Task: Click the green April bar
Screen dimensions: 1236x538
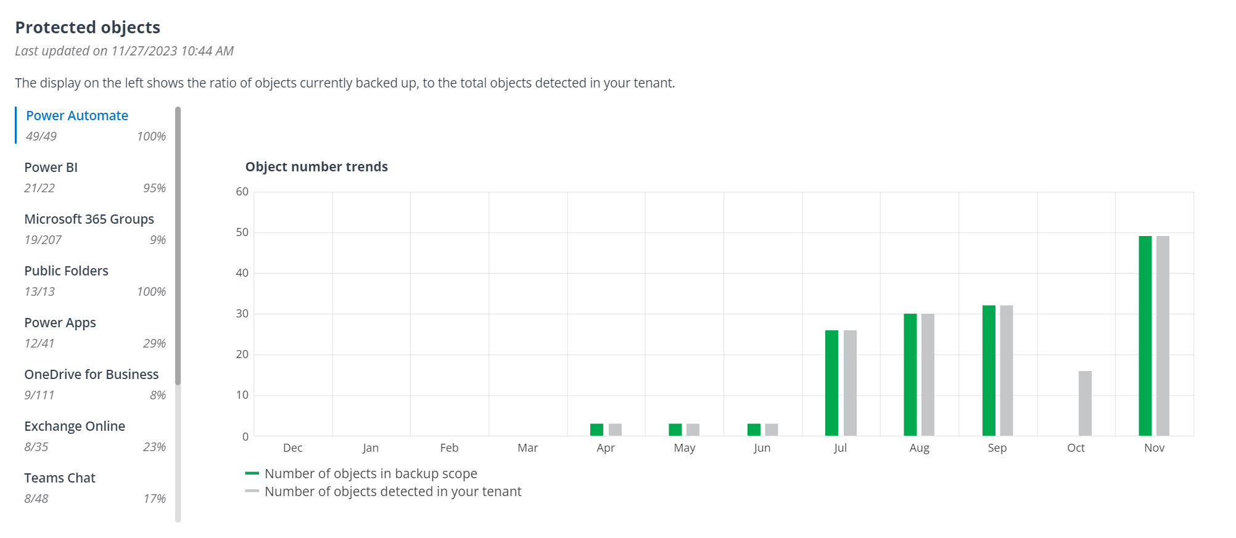Action: point(596,430)
